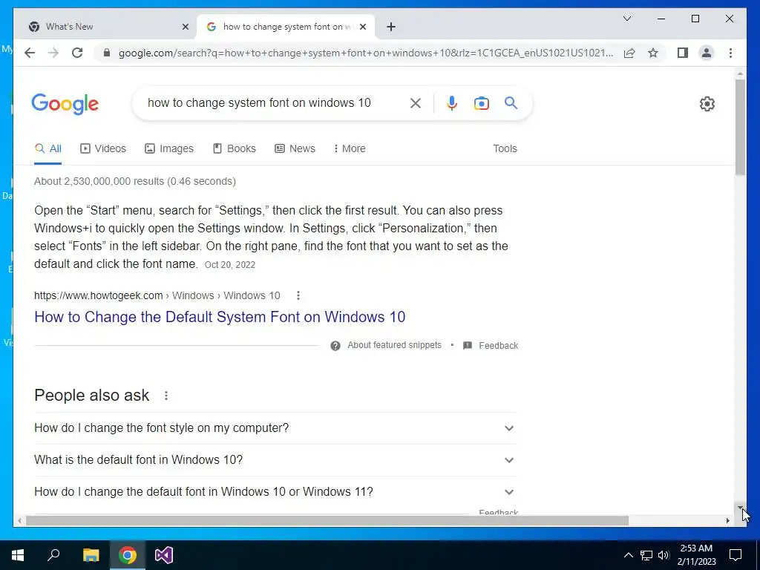Start a voice search with microphone

point(452,102)
